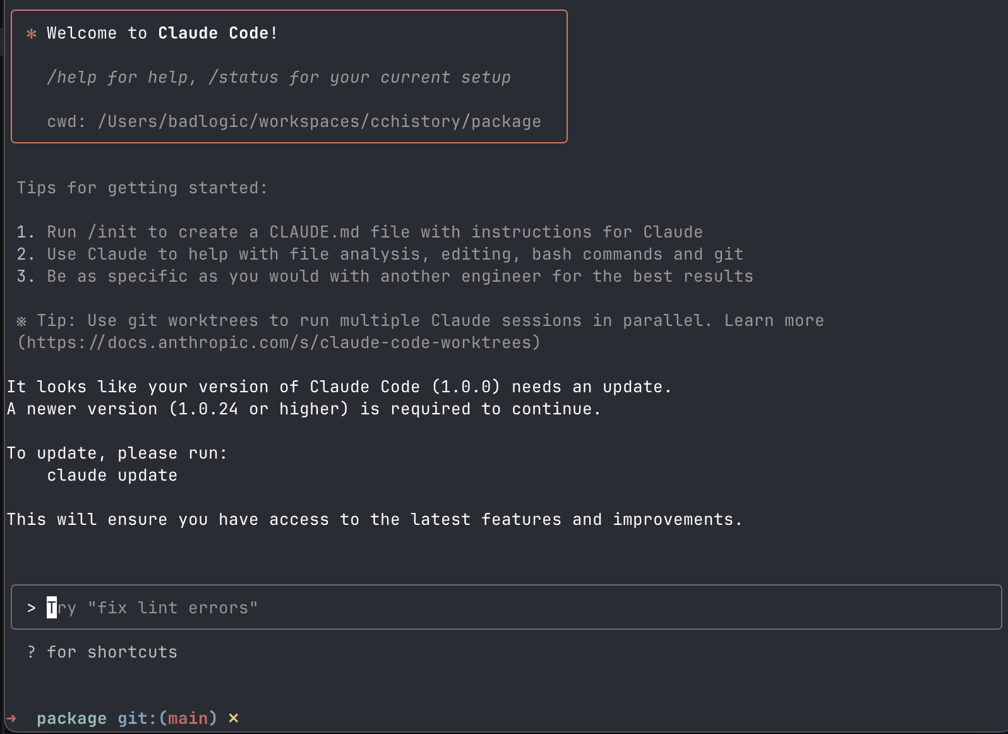Click the "Tips for getting started" heading

142,188
